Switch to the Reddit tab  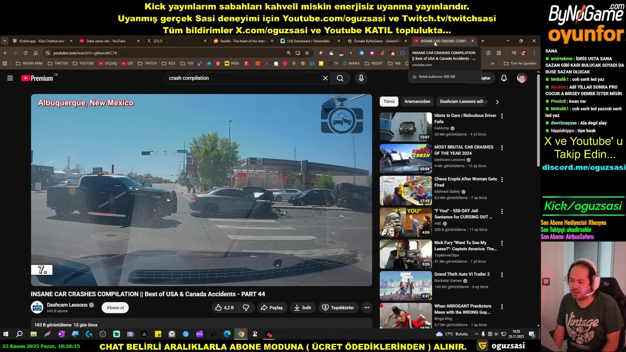pos(243,41)
